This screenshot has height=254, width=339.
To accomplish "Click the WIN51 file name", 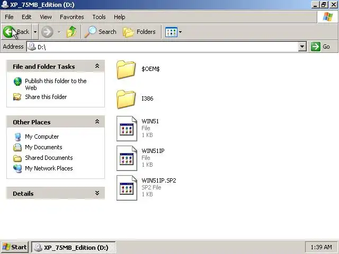I will click(x=150, y=121).
